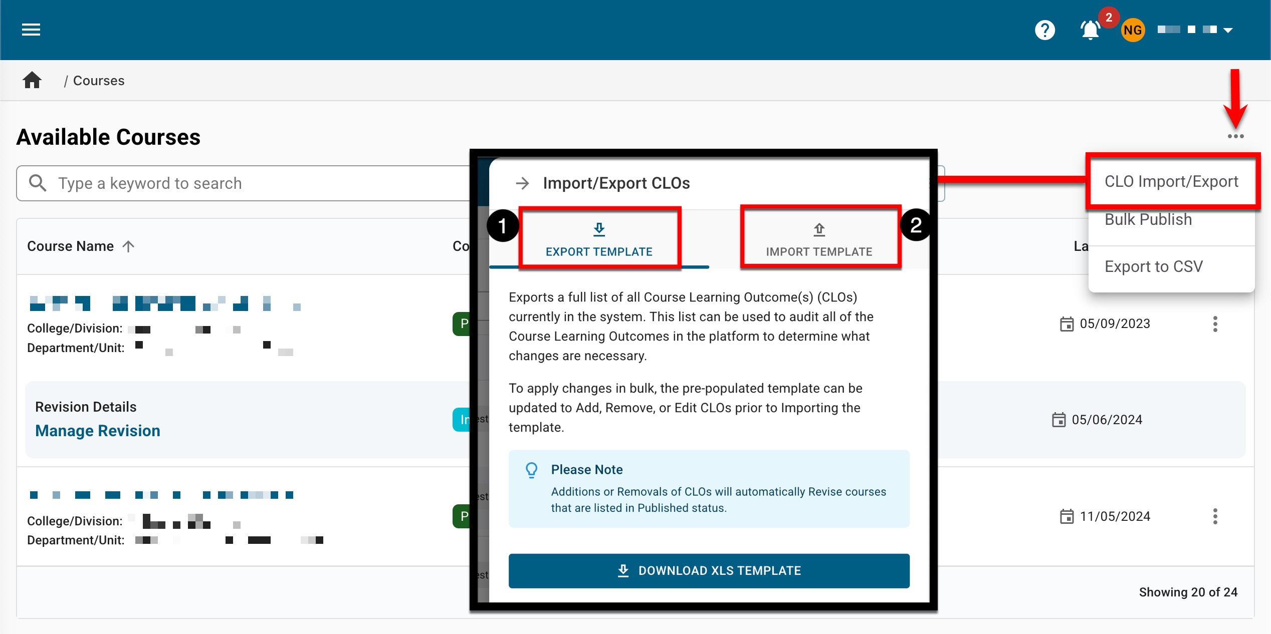Click Download XLS Template button
Screen dimensions: 1271x634
click(709, 570)
